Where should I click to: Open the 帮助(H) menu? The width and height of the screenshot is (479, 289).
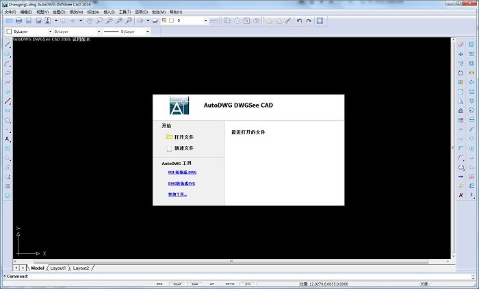coord(176,12)
